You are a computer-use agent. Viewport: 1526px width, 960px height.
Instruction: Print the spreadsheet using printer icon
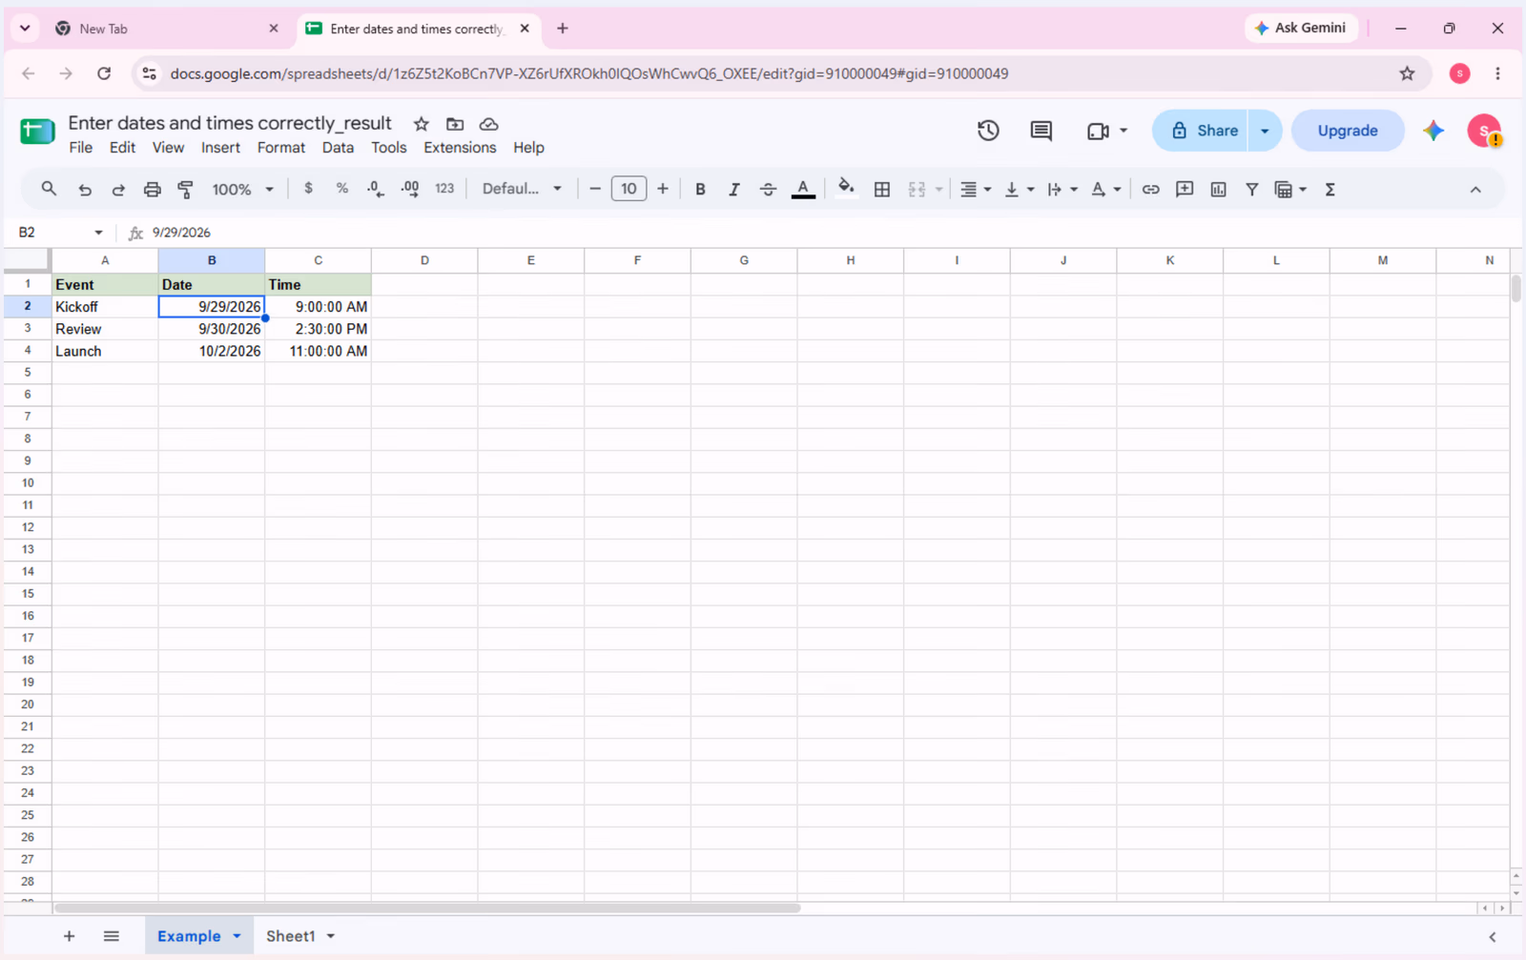pos(152,190)
